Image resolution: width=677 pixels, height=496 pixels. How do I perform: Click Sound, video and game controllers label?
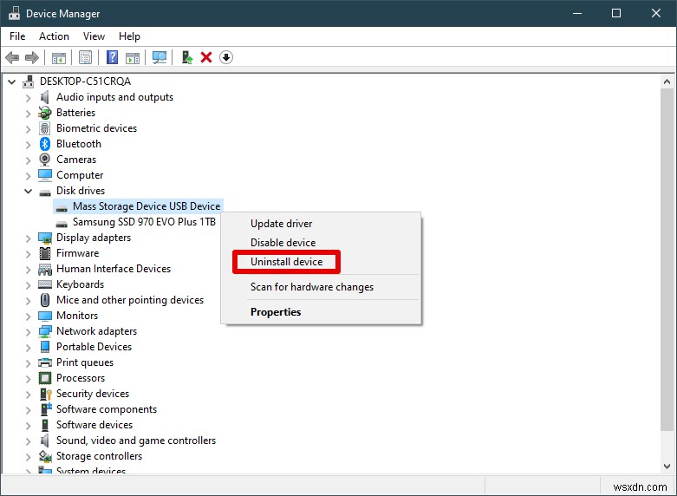coord(136,441)
